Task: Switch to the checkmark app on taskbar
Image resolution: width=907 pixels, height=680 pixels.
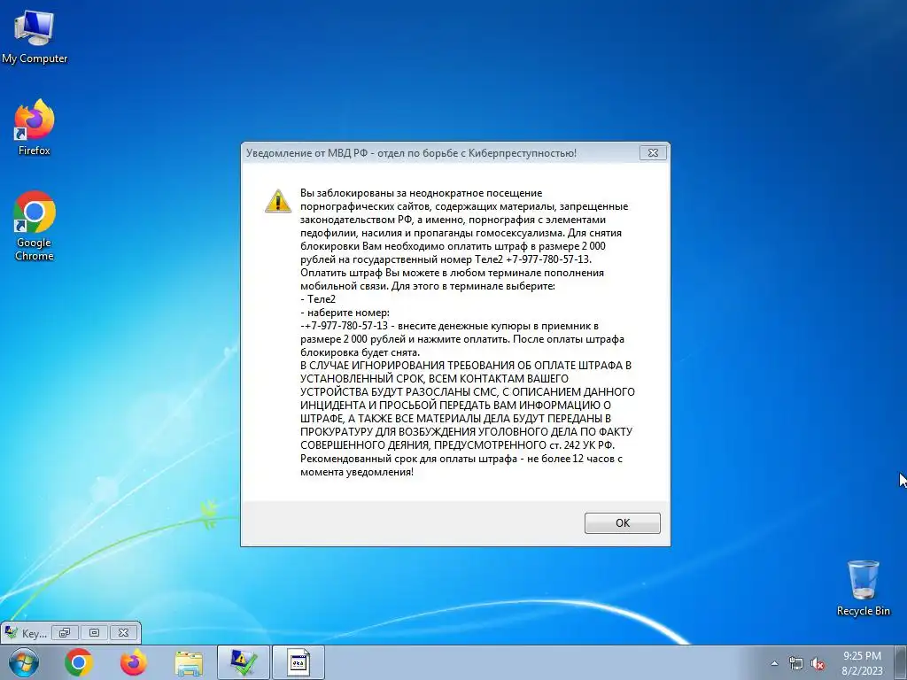Action: (x=244, y=662)
